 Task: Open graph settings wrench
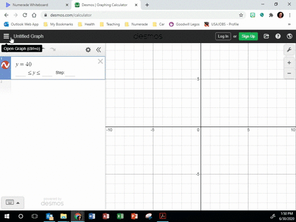[x=289, y=50]
